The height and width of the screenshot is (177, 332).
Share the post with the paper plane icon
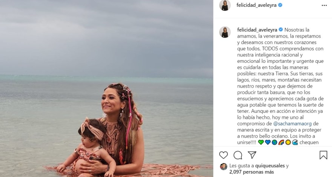click(252, 155)
